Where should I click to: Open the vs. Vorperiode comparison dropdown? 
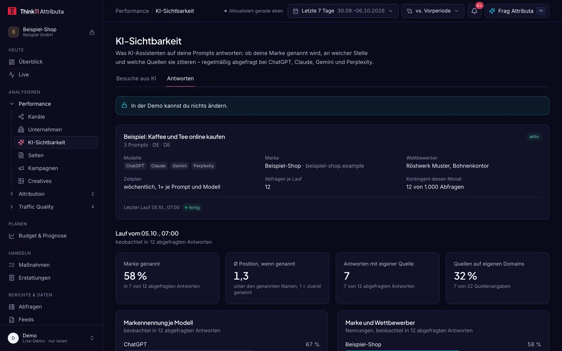[433, 11]
